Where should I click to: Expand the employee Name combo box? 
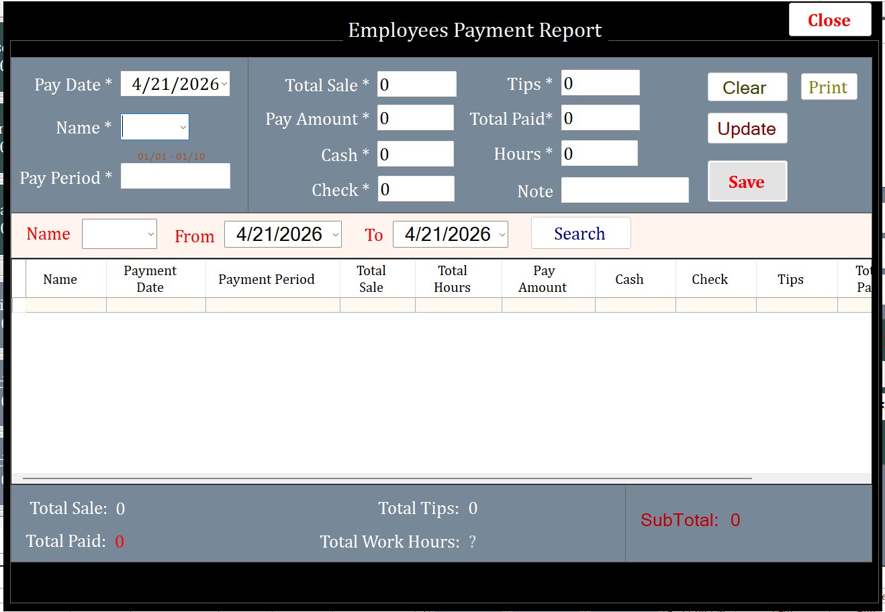pyautogui.click(x=183, y=127)
